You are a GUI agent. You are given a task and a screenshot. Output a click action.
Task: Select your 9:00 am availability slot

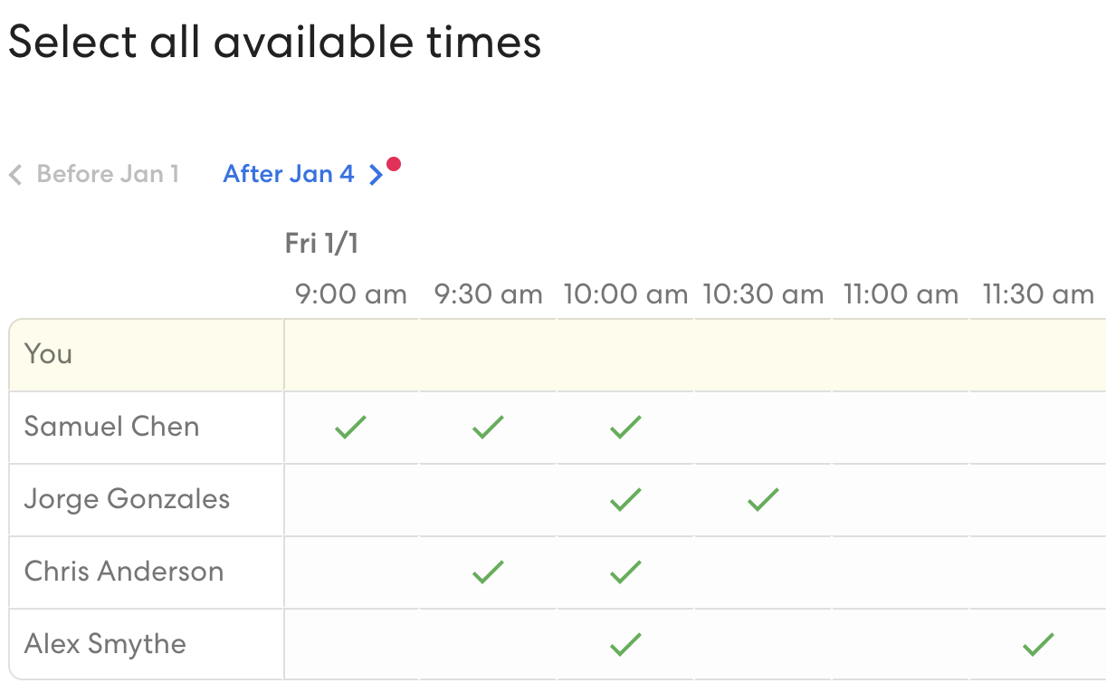click(x=351, y=355)
